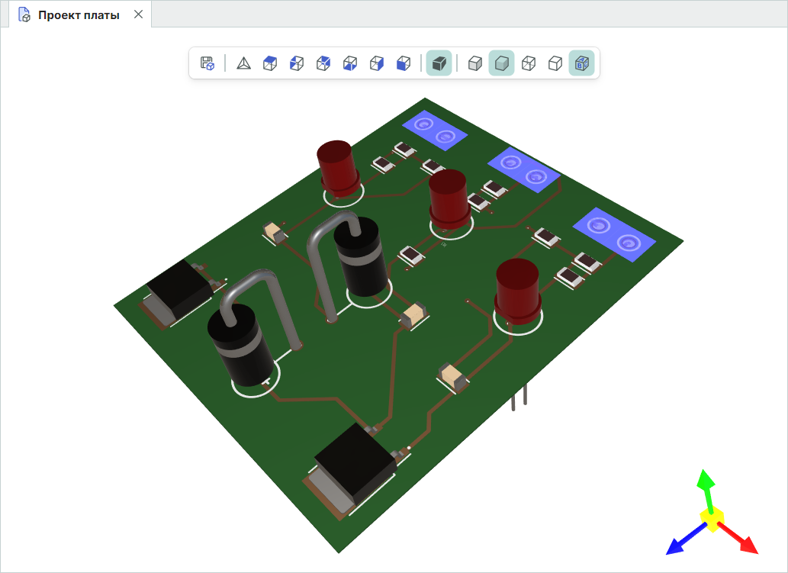The height and width of the screenshot is (573, 788).
Task: Select the back view cube icon
Action: coord(323,63)
